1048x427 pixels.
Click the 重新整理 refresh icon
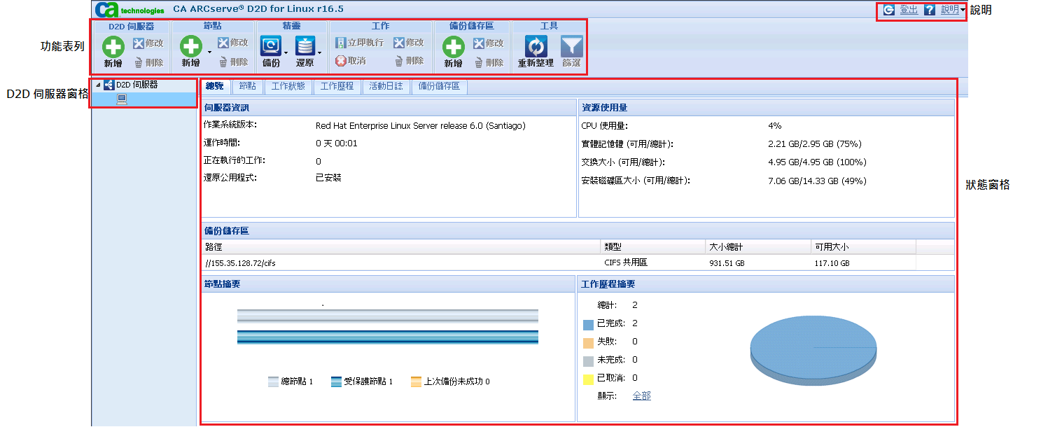(x=536, y=47)
